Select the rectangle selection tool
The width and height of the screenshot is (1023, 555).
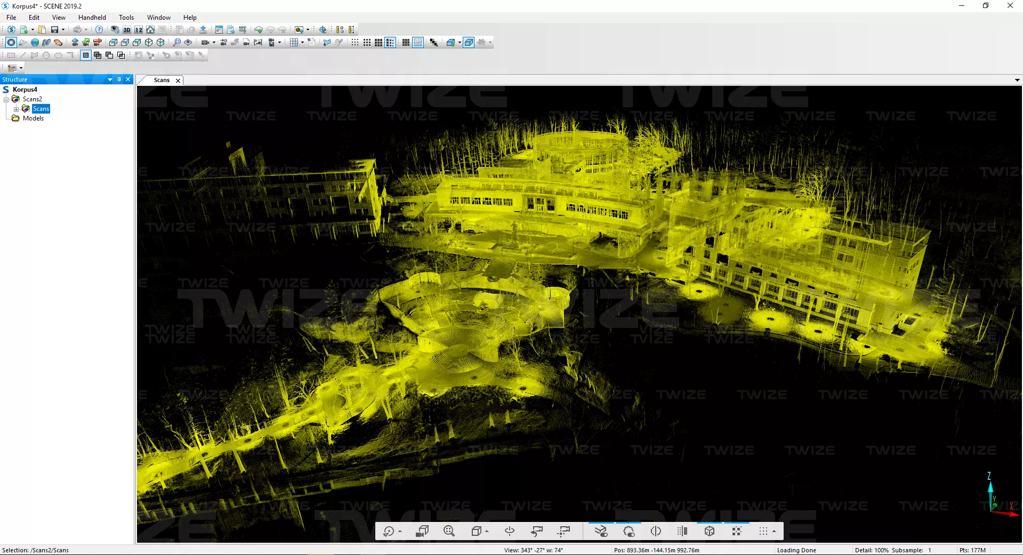[11, 55]
